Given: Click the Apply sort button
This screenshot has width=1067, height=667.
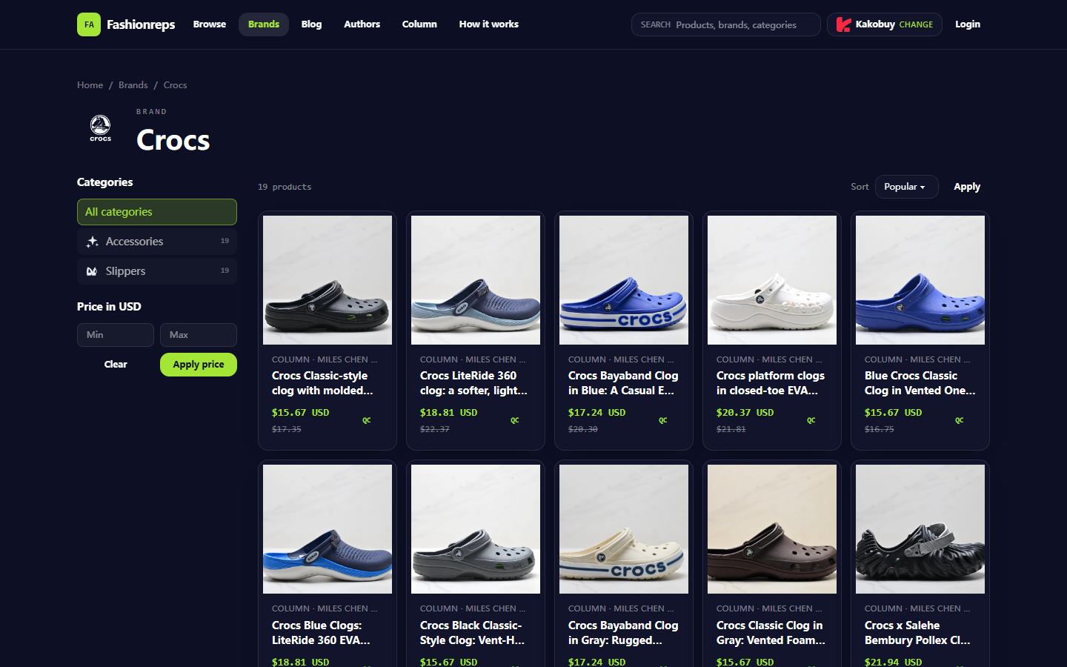Looking at the screenshot, I should (967, 187).
